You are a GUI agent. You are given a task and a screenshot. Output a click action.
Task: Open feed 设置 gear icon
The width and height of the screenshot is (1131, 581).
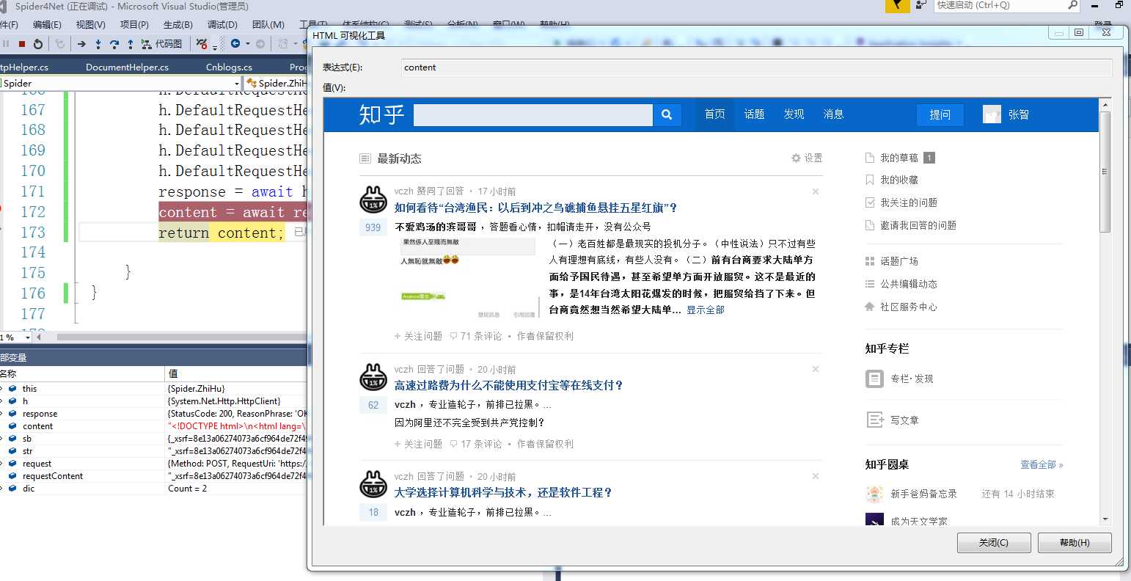pyautogui.click(x=796, y=158)
